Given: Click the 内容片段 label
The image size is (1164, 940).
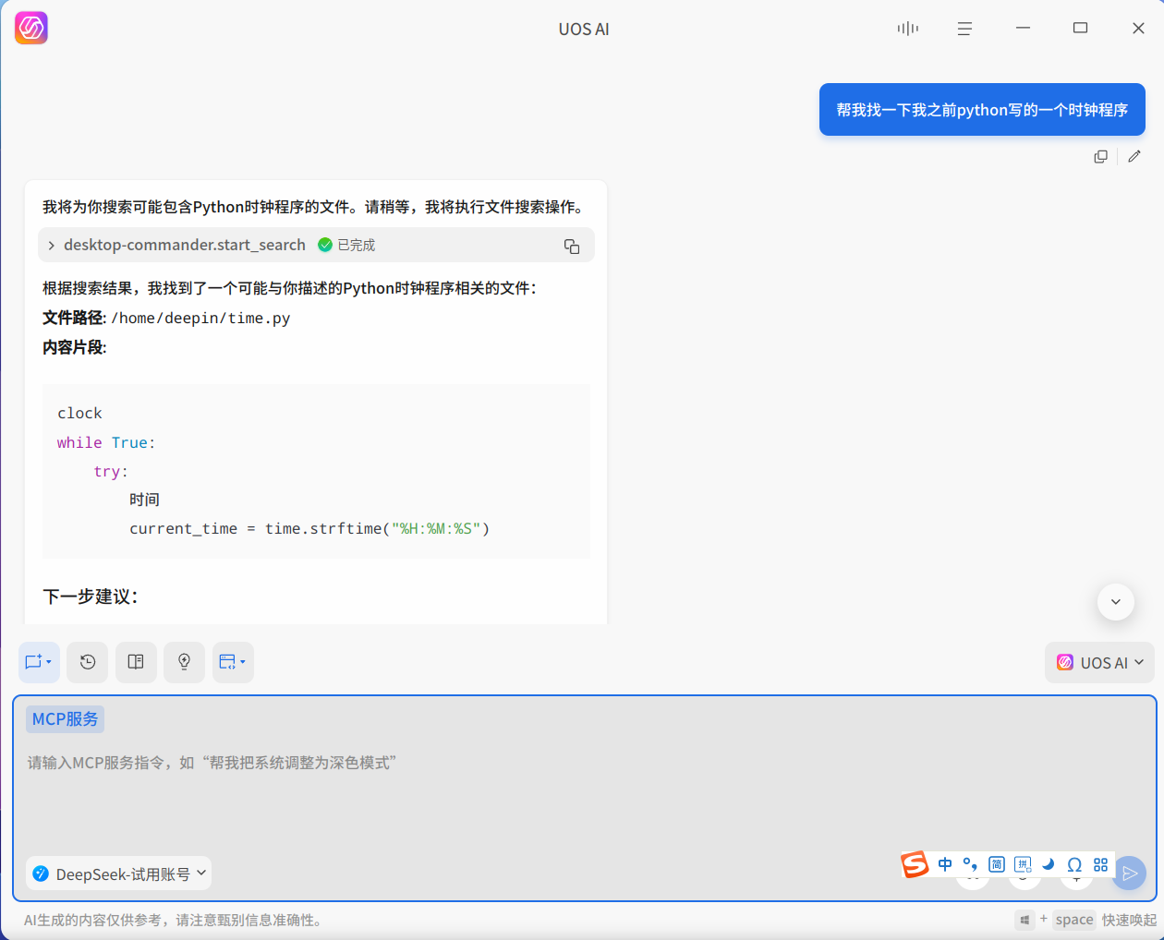Looking at the screenshot, I should 75,348.
